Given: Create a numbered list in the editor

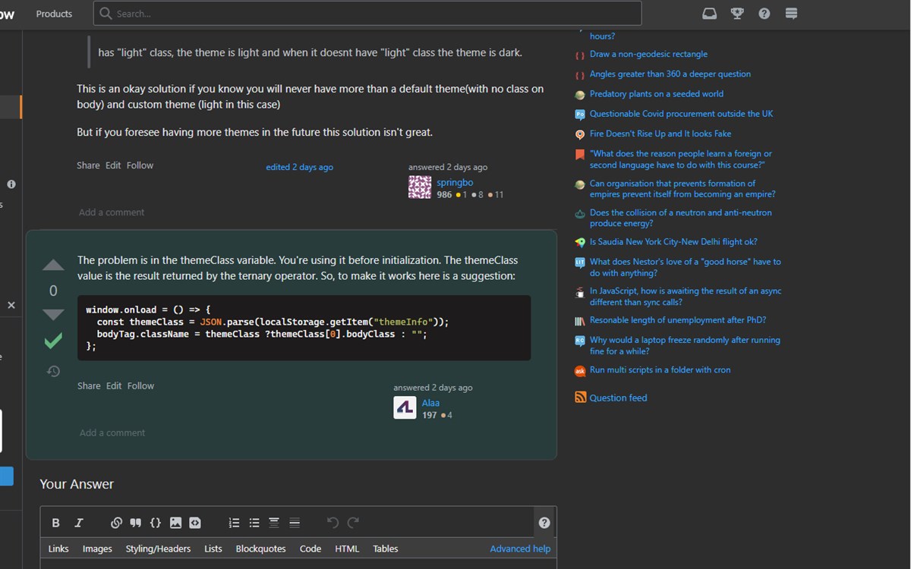Looking at the screenshot, I should tap(234, 522).
